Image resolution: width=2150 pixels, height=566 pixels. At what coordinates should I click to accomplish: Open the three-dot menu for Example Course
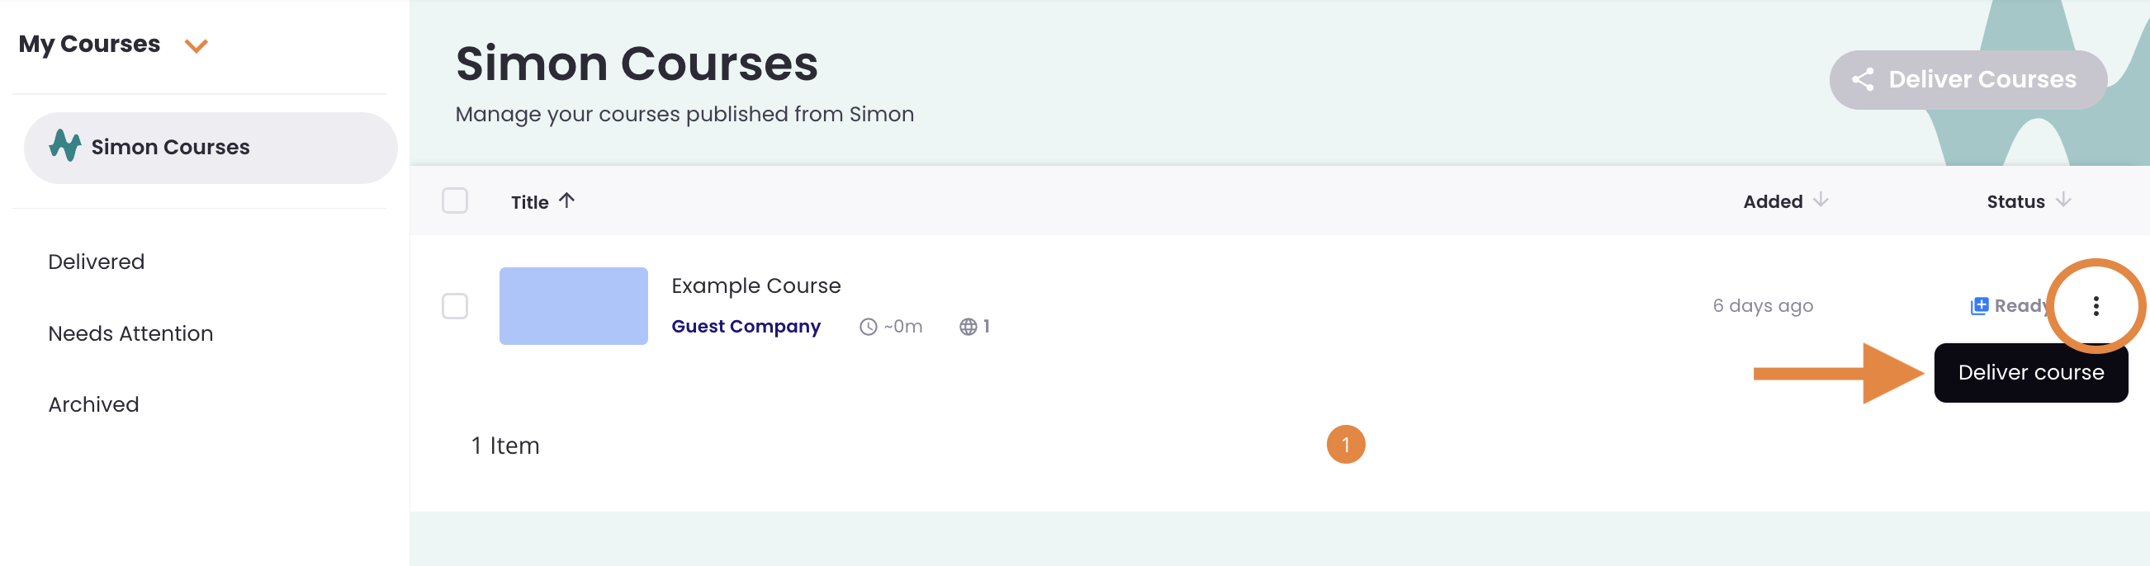coord(2096,306)
